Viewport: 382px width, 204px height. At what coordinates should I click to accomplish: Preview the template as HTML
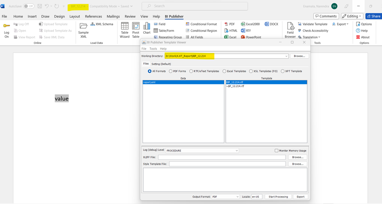pyautogui.click(x=231, y=31)
